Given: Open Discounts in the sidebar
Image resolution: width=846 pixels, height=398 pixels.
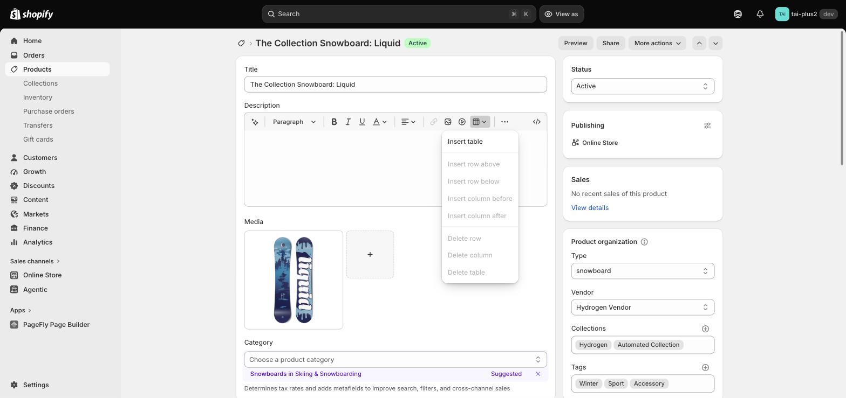Looking at the screenshot, I should (x=57, y=186).
